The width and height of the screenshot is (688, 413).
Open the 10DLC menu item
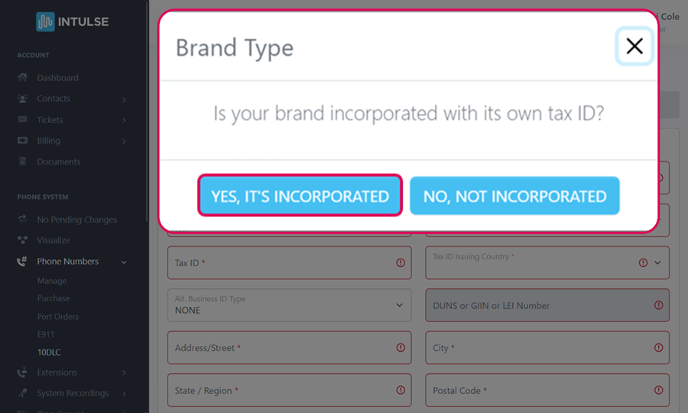(x=48, y=353)
